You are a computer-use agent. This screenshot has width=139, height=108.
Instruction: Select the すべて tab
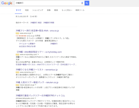pos(18,10)
